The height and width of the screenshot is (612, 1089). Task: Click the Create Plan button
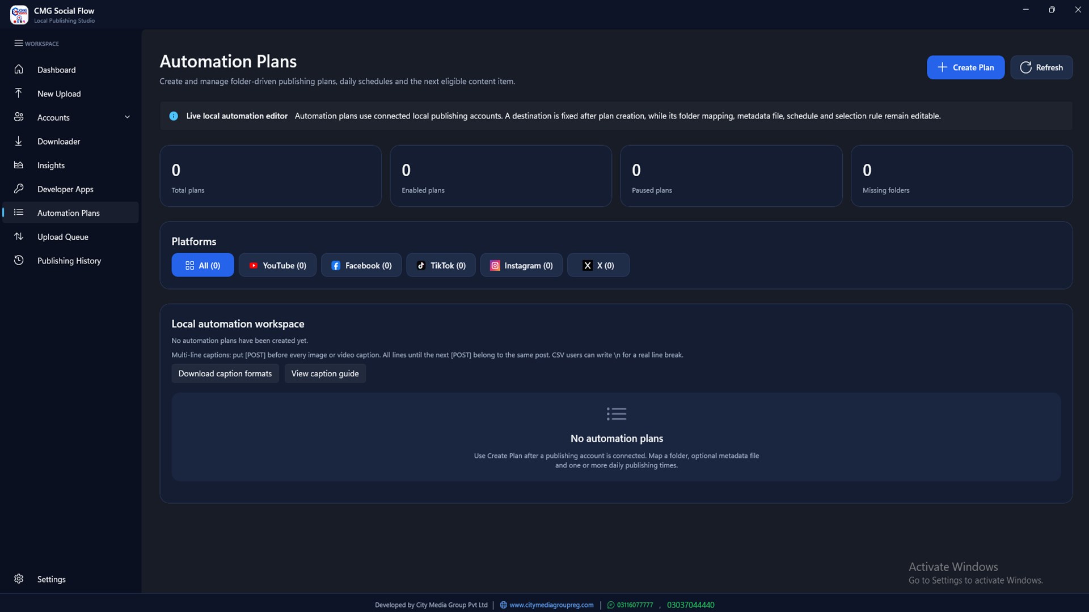(x=965, y=67)
